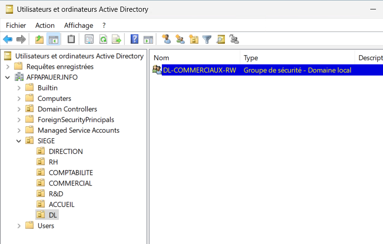Click the Find objects search icon
383x244 pixels.
coord(221,40)
